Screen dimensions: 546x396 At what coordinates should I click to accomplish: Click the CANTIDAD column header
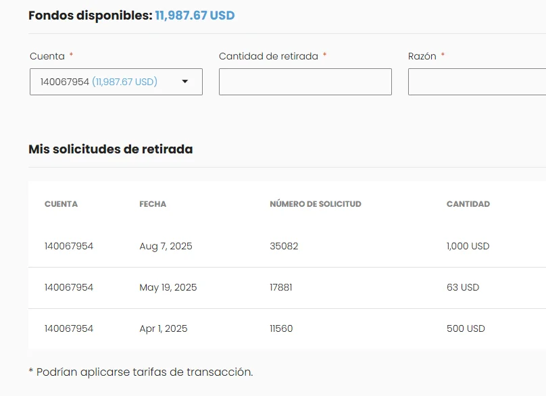click(468, 204)
